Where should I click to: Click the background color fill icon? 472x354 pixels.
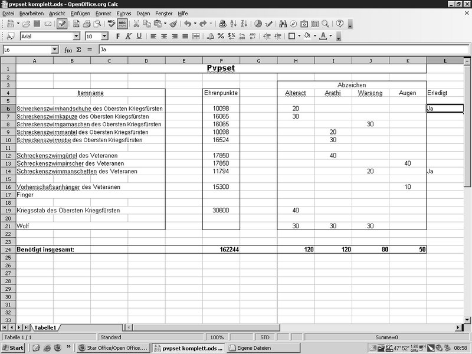click(x=307, y=37)
